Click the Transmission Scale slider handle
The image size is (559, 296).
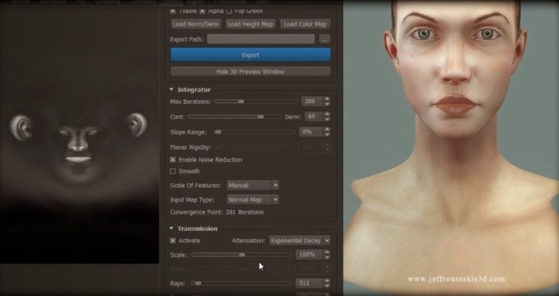click(242, 254)
